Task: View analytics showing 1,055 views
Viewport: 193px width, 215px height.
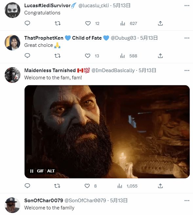Action: (127, 186)
